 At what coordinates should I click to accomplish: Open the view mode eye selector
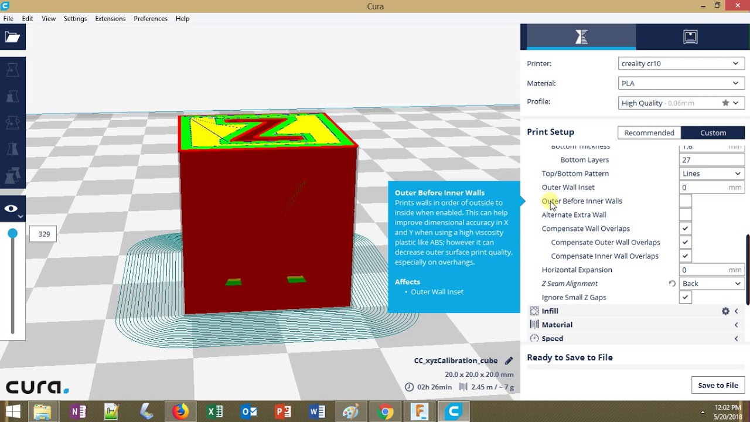pyautogui.click(x=12, y=209)
